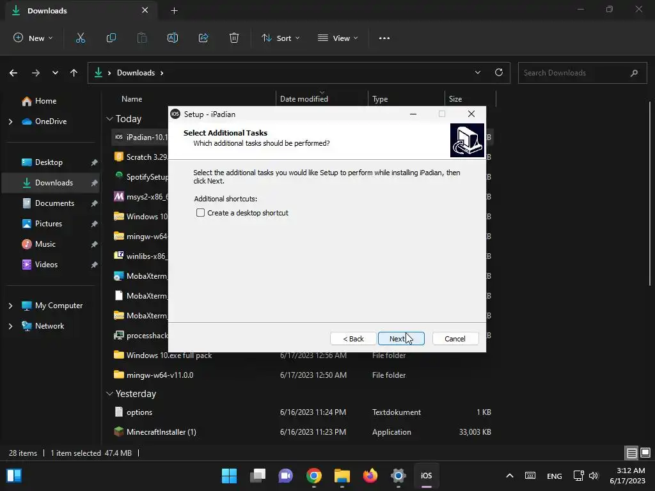Click the Cut scissors icon in the toolbar
The image size is (655, 491).
click(80, 38)
